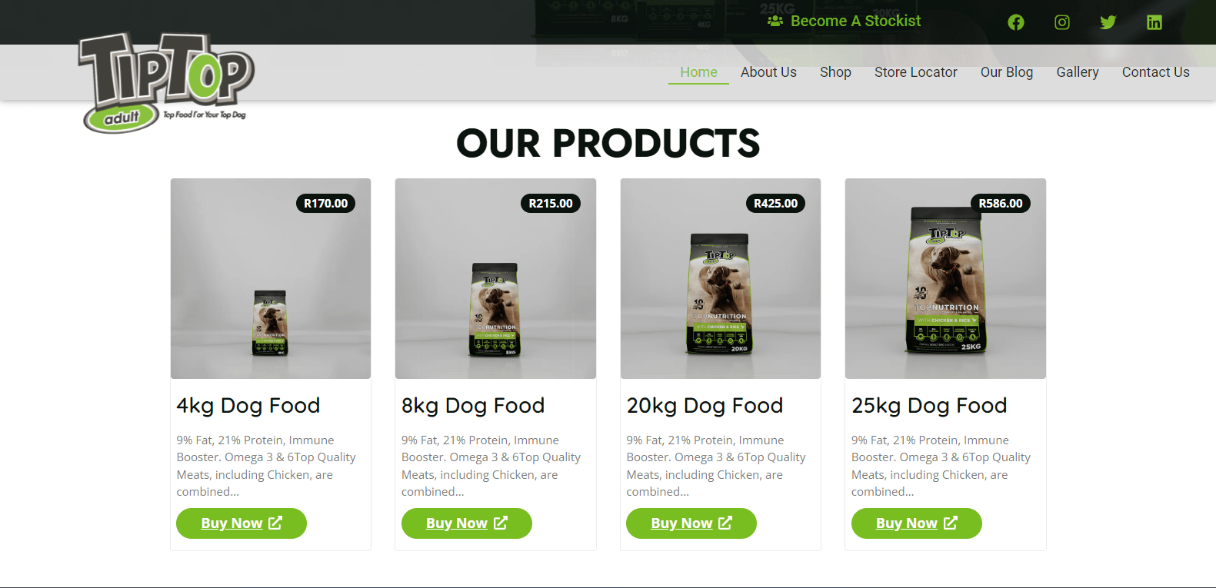Buy the 8kg Dog Food now
The image size is (1216, 588).
(466, 523)
